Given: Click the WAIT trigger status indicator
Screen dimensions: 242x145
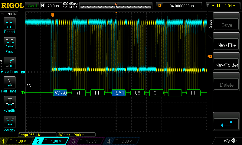Looking at the screenshot, I should point(32,5).
